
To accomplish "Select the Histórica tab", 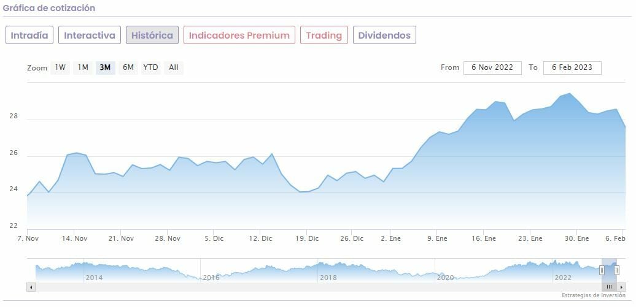I will pos(152,35).
